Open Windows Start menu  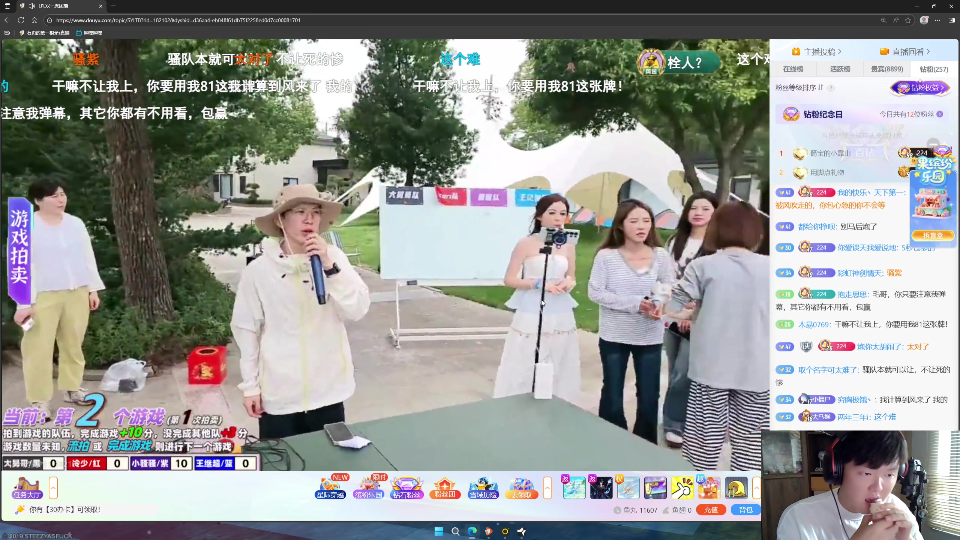pos(439,531)
